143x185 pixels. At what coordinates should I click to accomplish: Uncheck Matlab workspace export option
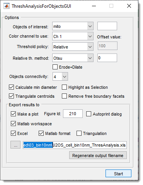click(x=13, y=124)
